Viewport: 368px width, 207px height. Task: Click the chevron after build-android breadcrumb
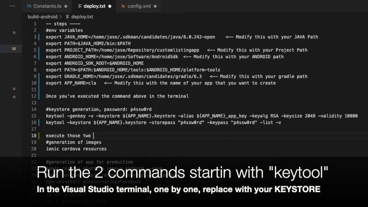[x=61, y=17]
